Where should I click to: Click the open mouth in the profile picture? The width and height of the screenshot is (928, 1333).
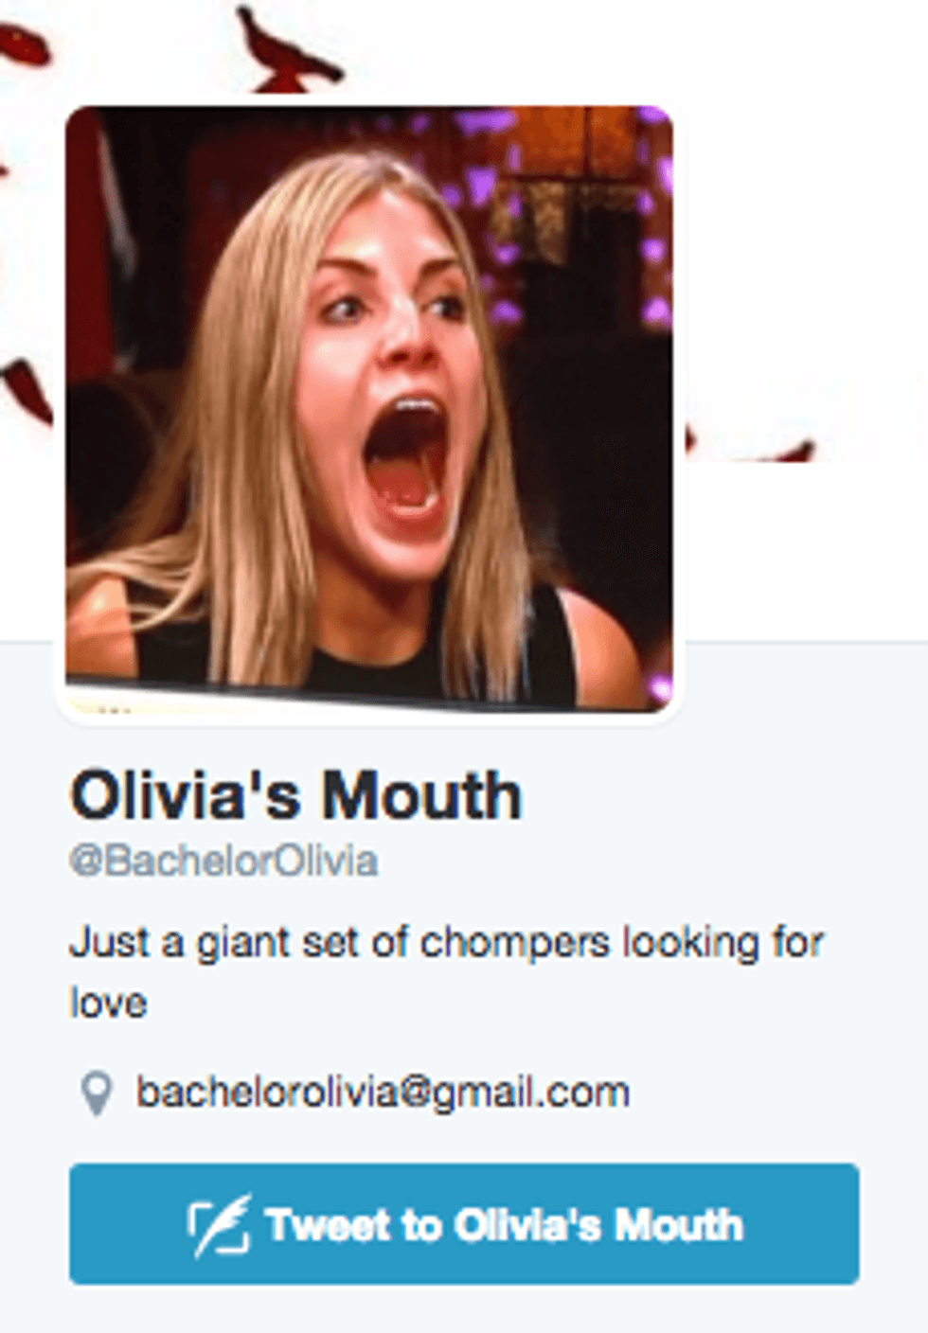(407, 462)
